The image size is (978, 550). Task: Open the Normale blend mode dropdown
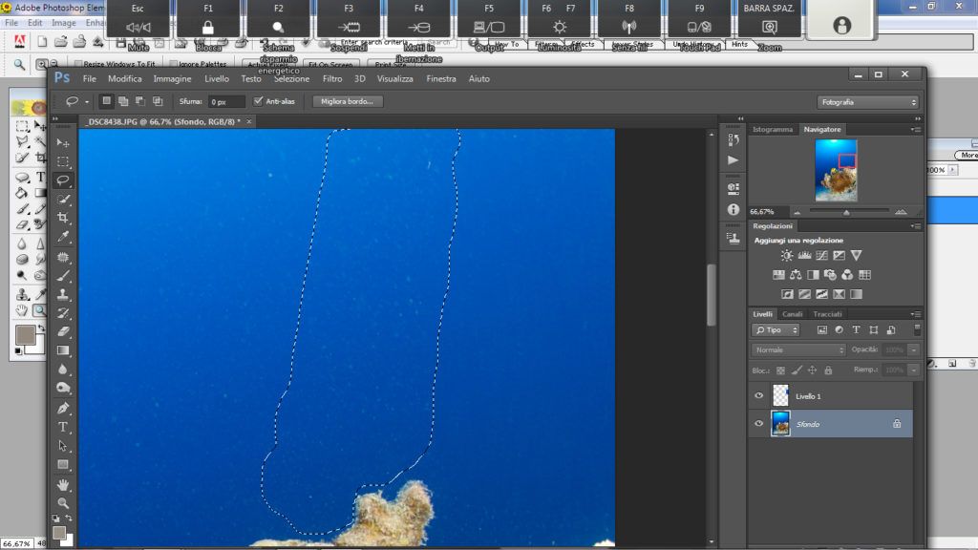coord(799,350)
